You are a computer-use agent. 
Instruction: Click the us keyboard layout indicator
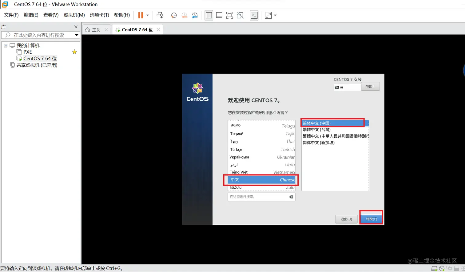point(347,87)
